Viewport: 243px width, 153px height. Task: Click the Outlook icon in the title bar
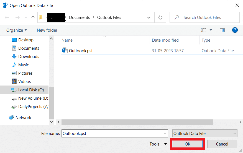click(x=6, y=5)
